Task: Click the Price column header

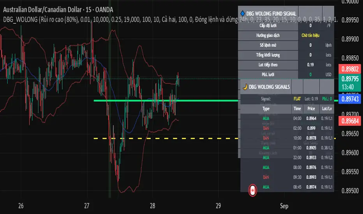Action: click(311, 109)
